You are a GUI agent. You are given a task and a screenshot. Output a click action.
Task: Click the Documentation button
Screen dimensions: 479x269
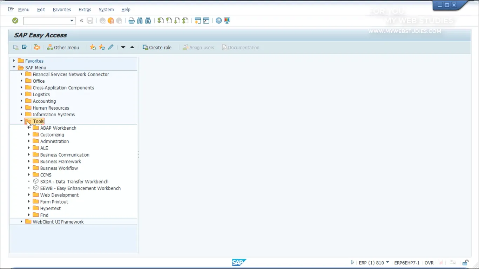(241, 47)
